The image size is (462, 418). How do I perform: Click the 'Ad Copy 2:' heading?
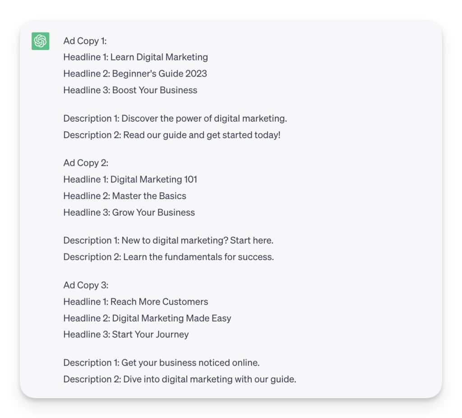tap(86, 163)
